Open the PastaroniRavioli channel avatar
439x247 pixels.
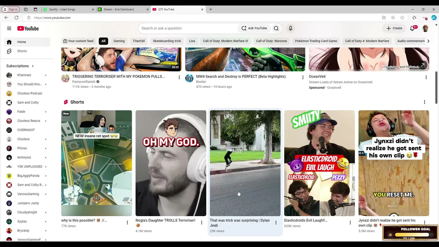point(66,79)
